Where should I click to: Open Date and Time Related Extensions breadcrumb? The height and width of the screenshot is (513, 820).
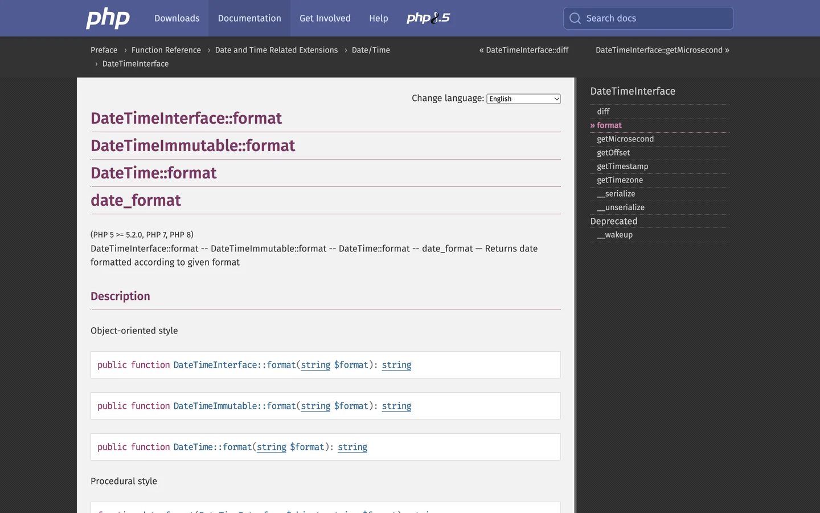pos(276,50)
